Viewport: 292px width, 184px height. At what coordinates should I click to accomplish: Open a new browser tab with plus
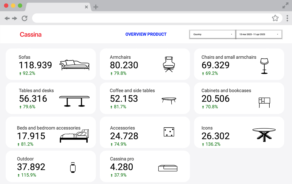point(96,7)
